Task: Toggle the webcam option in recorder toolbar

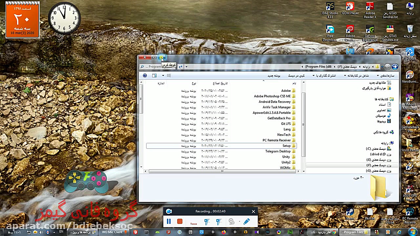Action: click(232, 222)
